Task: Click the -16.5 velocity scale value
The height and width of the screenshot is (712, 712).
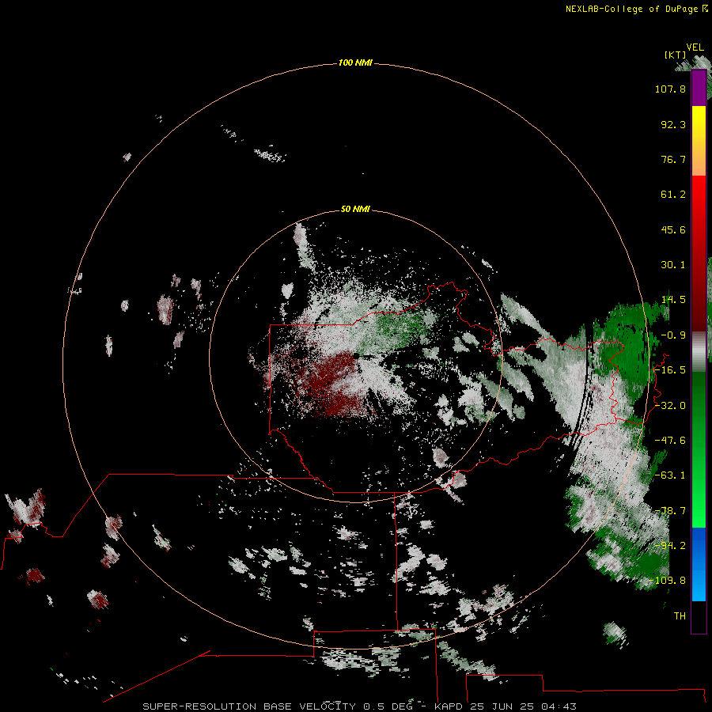Action: (x=670, y=370)
